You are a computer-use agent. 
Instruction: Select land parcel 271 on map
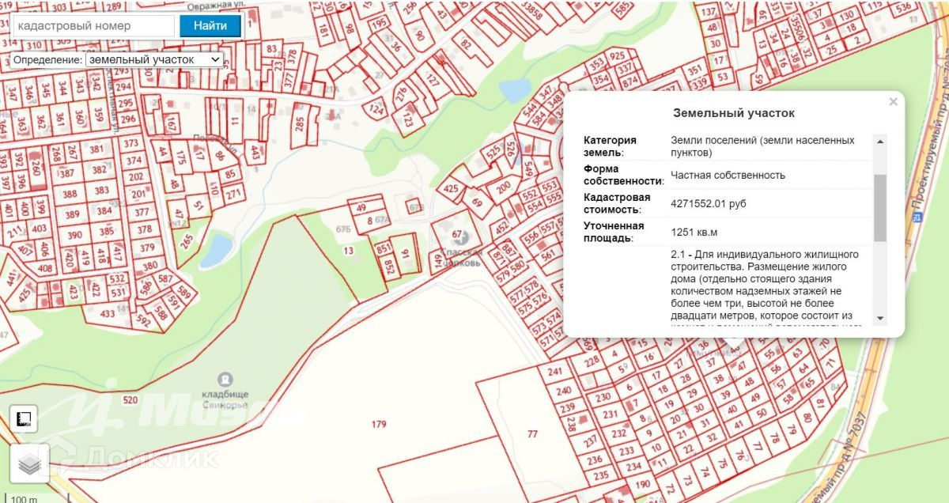pyautogui.click(x=233, y=193)
